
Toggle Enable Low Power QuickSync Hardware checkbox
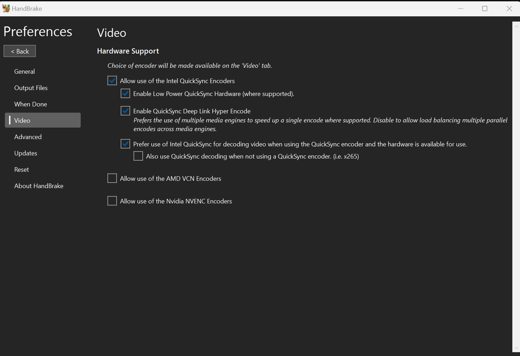pyautogui.click(x=125, y=94)
